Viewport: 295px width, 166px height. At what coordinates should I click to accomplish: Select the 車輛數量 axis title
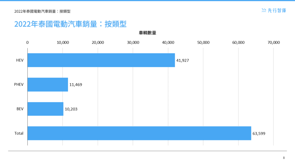coord(147,33)
